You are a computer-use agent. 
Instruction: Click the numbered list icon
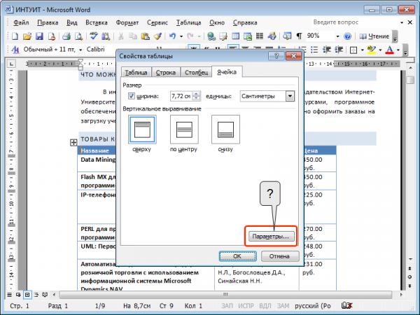302,50
